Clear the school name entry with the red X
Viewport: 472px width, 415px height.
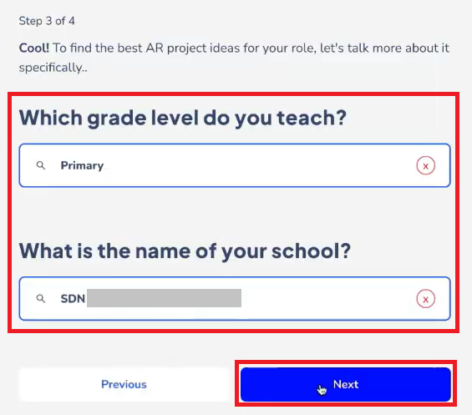point(425,299)
